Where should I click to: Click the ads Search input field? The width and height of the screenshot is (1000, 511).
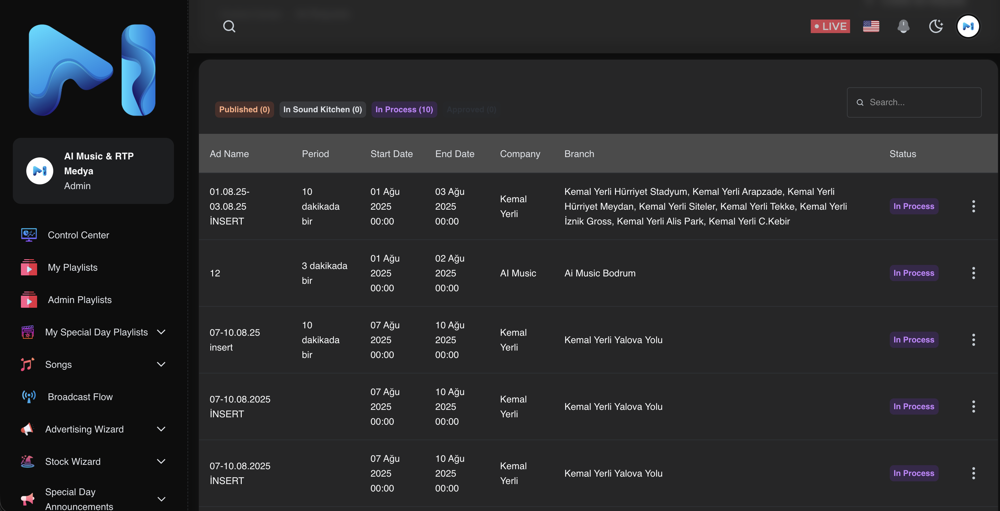(920, 102)
